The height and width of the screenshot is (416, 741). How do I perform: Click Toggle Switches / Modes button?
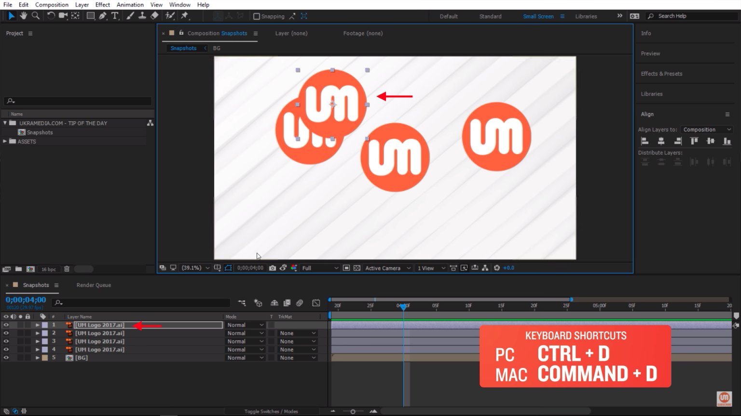click(271, 411)
